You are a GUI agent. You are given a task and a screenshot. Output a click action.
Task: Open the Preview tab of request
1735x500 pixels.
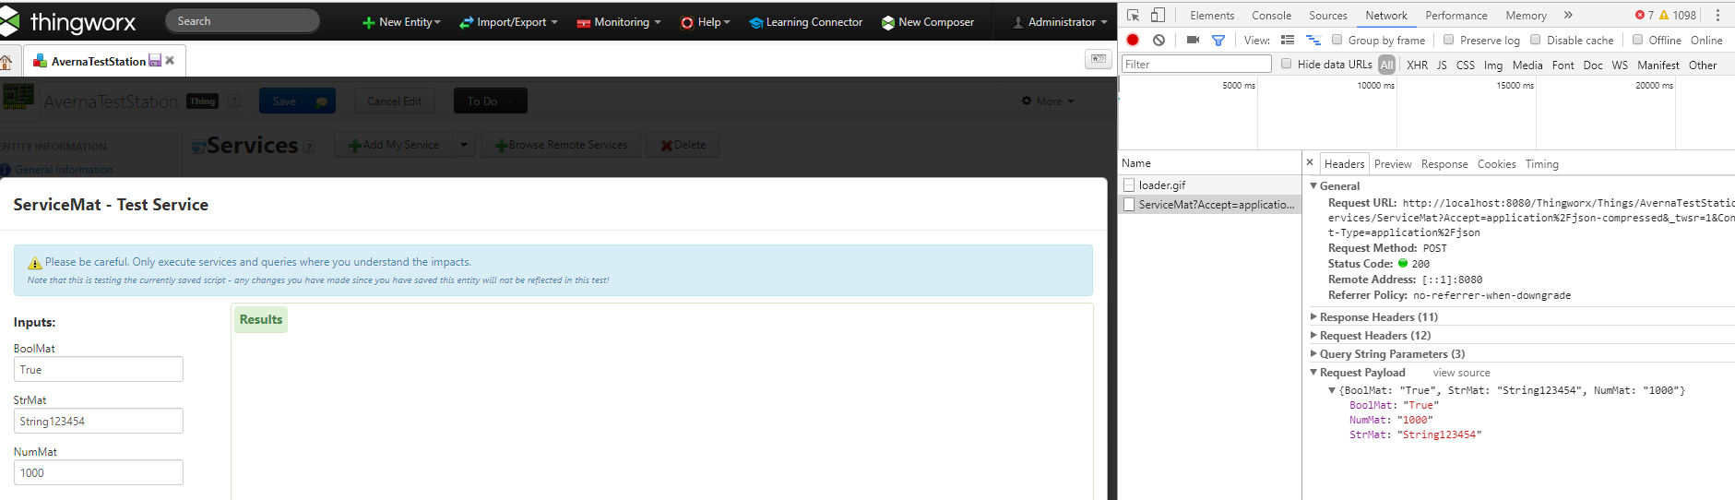click(1393, 164)
